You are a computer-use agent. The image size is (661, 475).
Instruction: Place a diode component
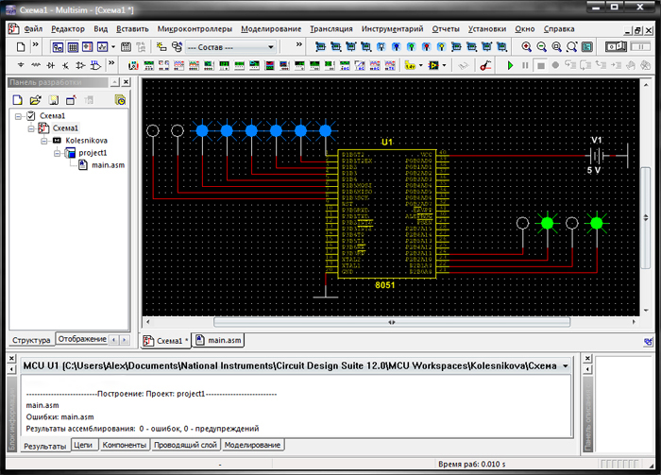pyautogui.click(x=51, y=65)
